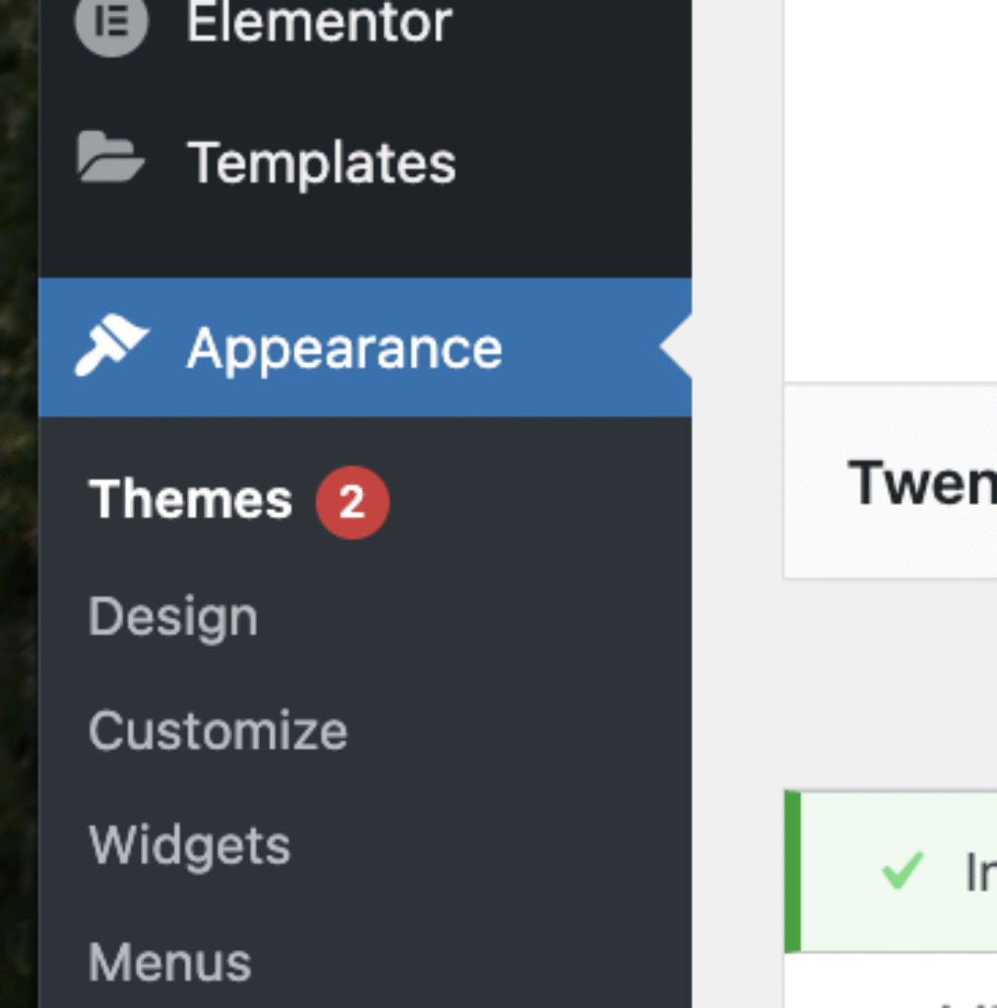997x1008 pixels.
Task: Open the Widgets submenu link
Action: (x=190, y=846)
